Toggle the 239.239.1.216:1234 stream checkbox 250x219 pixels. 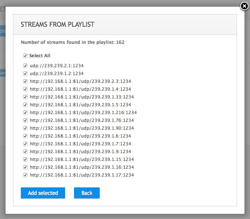coord(25,113)
